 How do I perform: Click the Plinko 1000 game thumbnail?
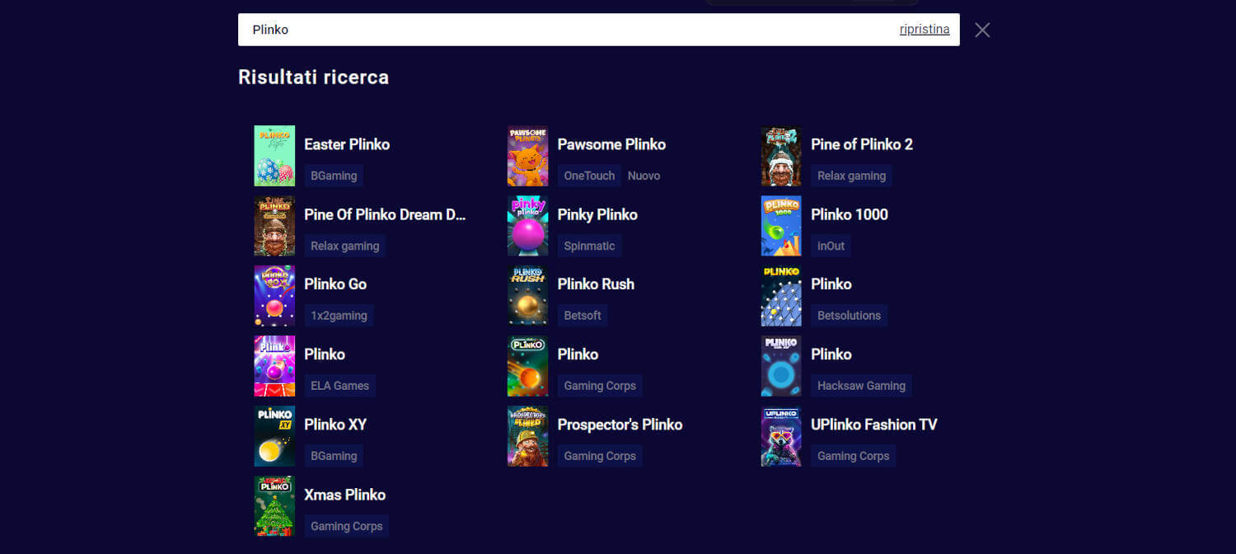(x=781, y=226)
